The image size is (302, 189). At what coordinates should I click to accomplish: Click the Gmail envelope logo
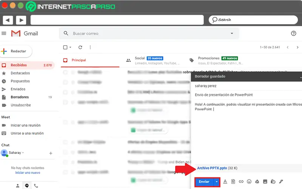tap(16, 33)
